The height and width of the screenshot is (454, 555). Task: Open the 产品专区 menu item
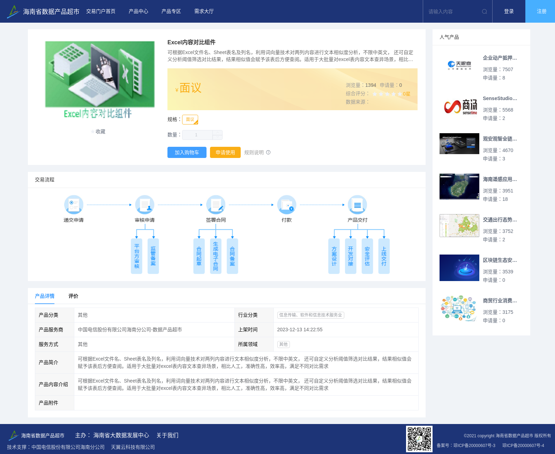point(171,12)
